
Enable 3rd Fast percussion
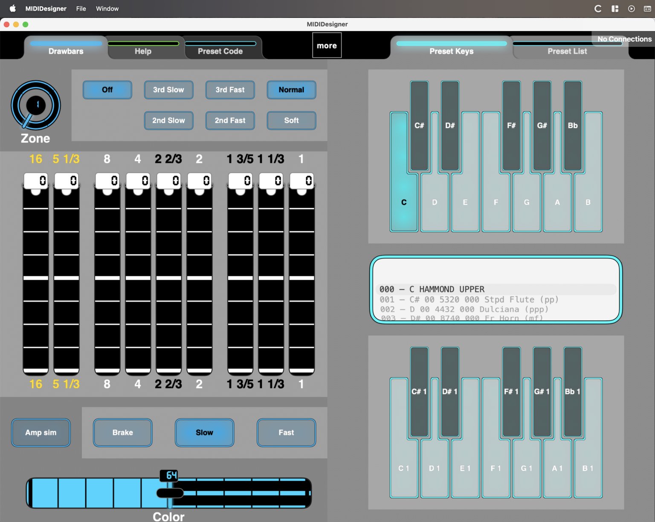pyautogui.click(x=230, y=90)
